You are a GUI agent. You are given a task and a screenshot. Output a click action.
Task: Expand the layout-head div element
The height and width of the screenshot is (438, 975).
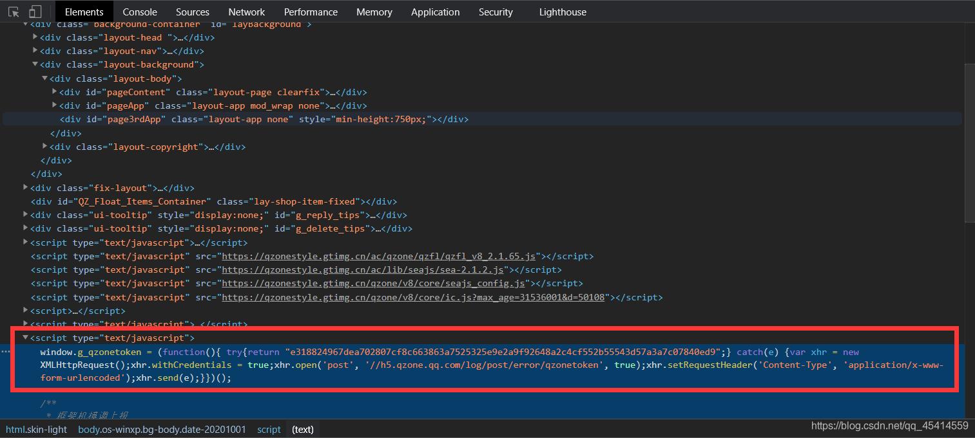click(35, 37)
